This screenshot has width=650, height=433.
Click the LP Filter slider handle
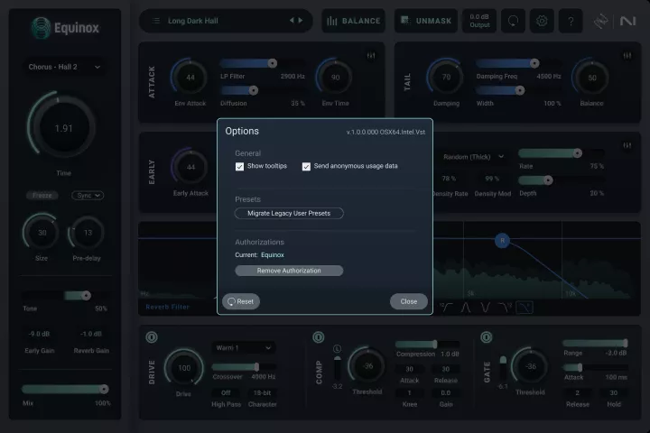coord(273,63)
